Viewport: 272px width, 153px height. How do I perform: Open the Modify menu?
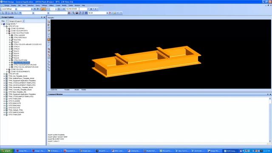[x=64, y=6]
